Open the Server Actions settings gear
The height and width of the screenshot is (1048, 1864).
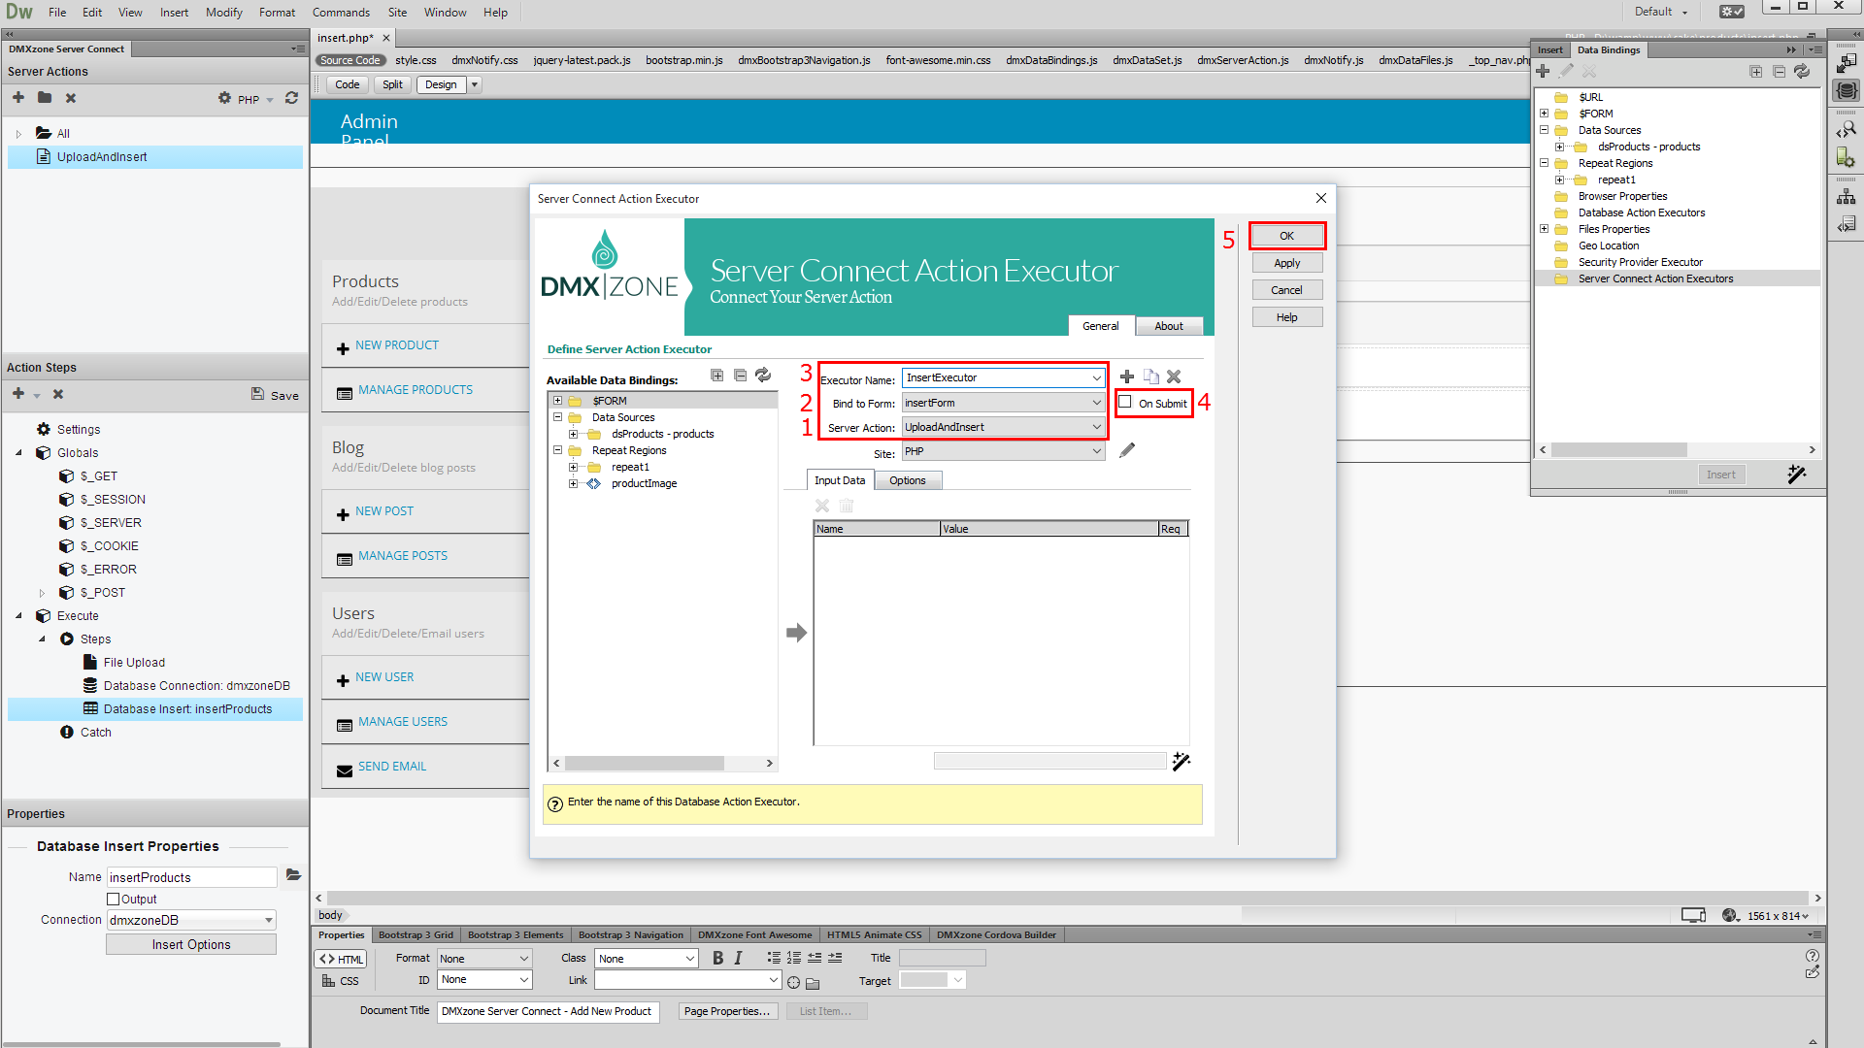225,98
